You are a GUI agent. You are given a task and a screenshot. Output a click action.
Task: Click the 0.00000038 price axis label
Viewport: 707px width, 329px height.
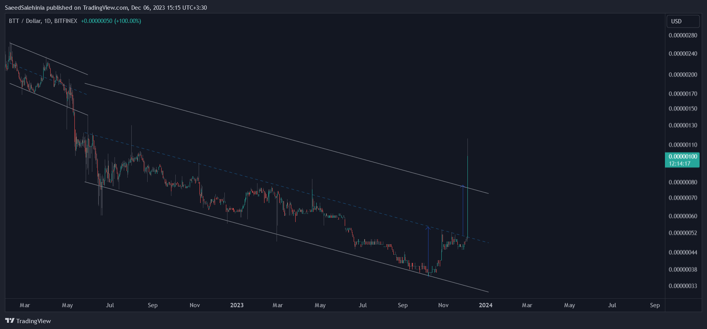point(683,269)
